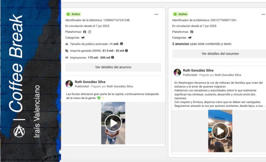
Task: Click library identifier 2451277508571261
Action: 224,20
